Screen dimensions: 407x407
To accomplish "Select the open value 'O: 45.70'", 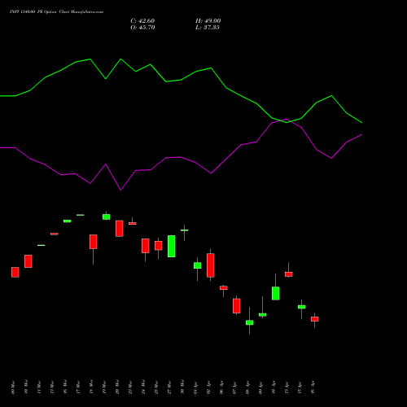I will tap(142, 28).
